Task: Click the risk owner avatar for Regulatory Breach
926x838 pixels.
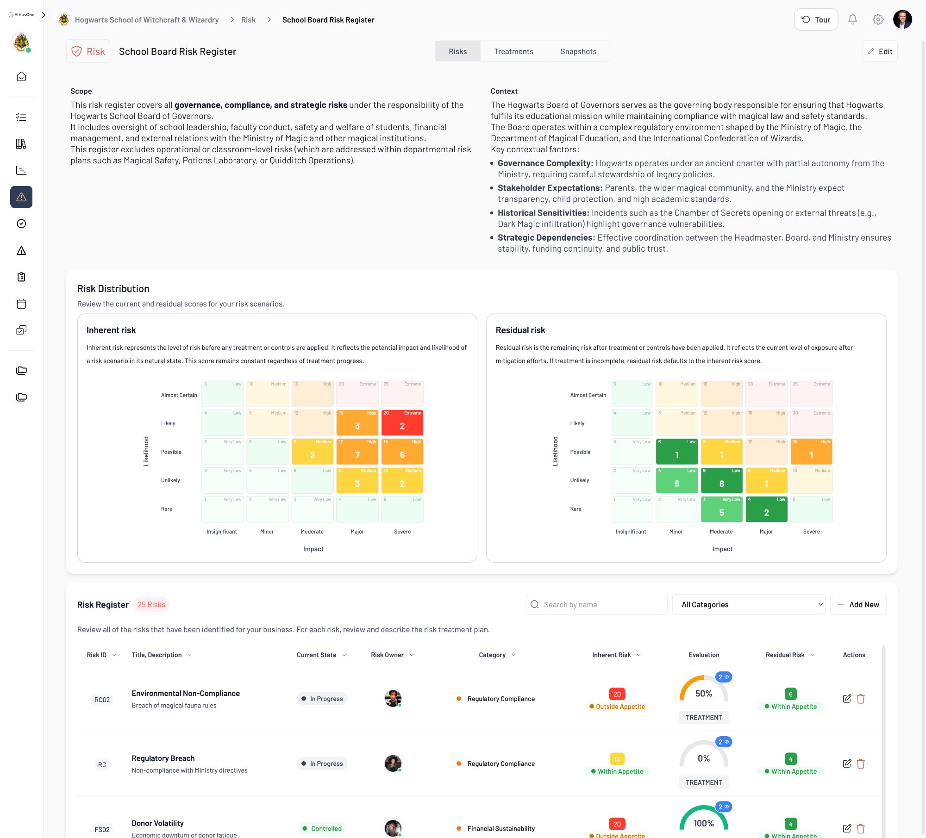Action: (393, 763)
